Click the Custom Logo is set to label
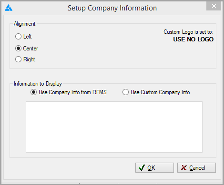The height and width of the screenshot is (185, 224). click(189, 32)
